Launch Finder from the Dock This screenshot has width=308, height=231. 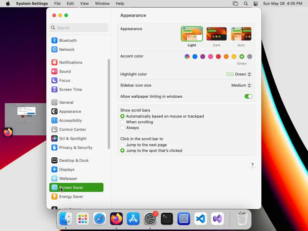tap(66, 219)
